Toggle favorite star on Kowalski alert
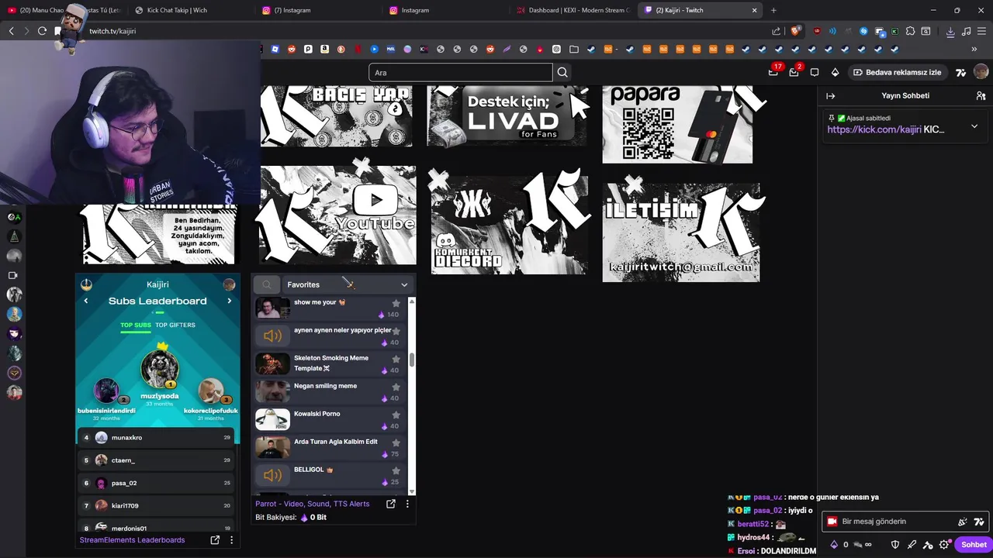 pos(396,415)
